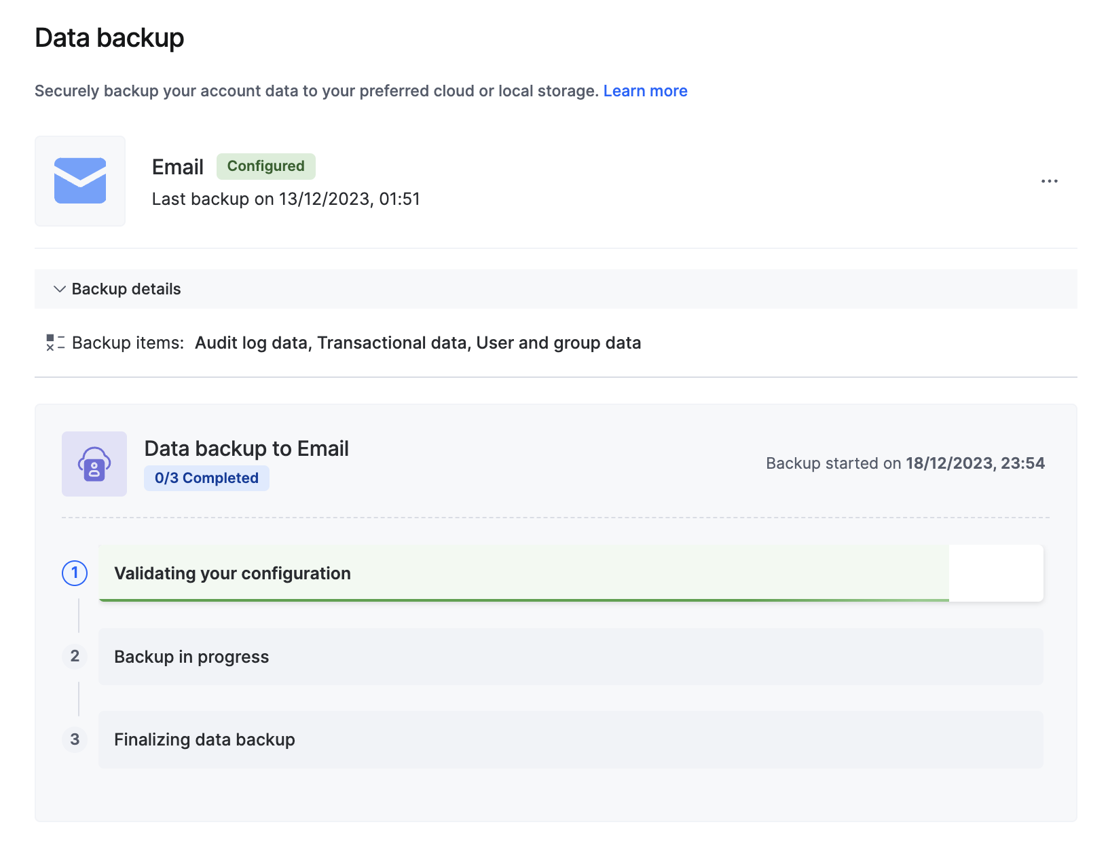The width and height of the screenshot is (1108, 852).
Task: Open the three-dot more options menu
Action: point(1049,181)
